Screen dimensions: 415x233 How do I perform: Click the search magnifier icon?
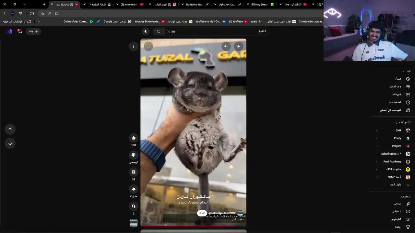coord(159,31)
